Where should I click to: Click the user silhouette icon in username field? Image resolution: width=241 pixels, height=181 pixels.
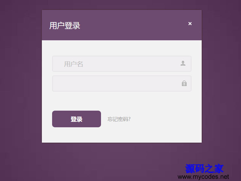[x=183, y=63]
